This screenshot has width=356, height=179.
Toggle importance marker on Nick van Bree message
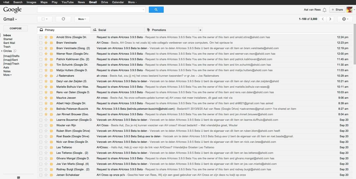(51, 142)
